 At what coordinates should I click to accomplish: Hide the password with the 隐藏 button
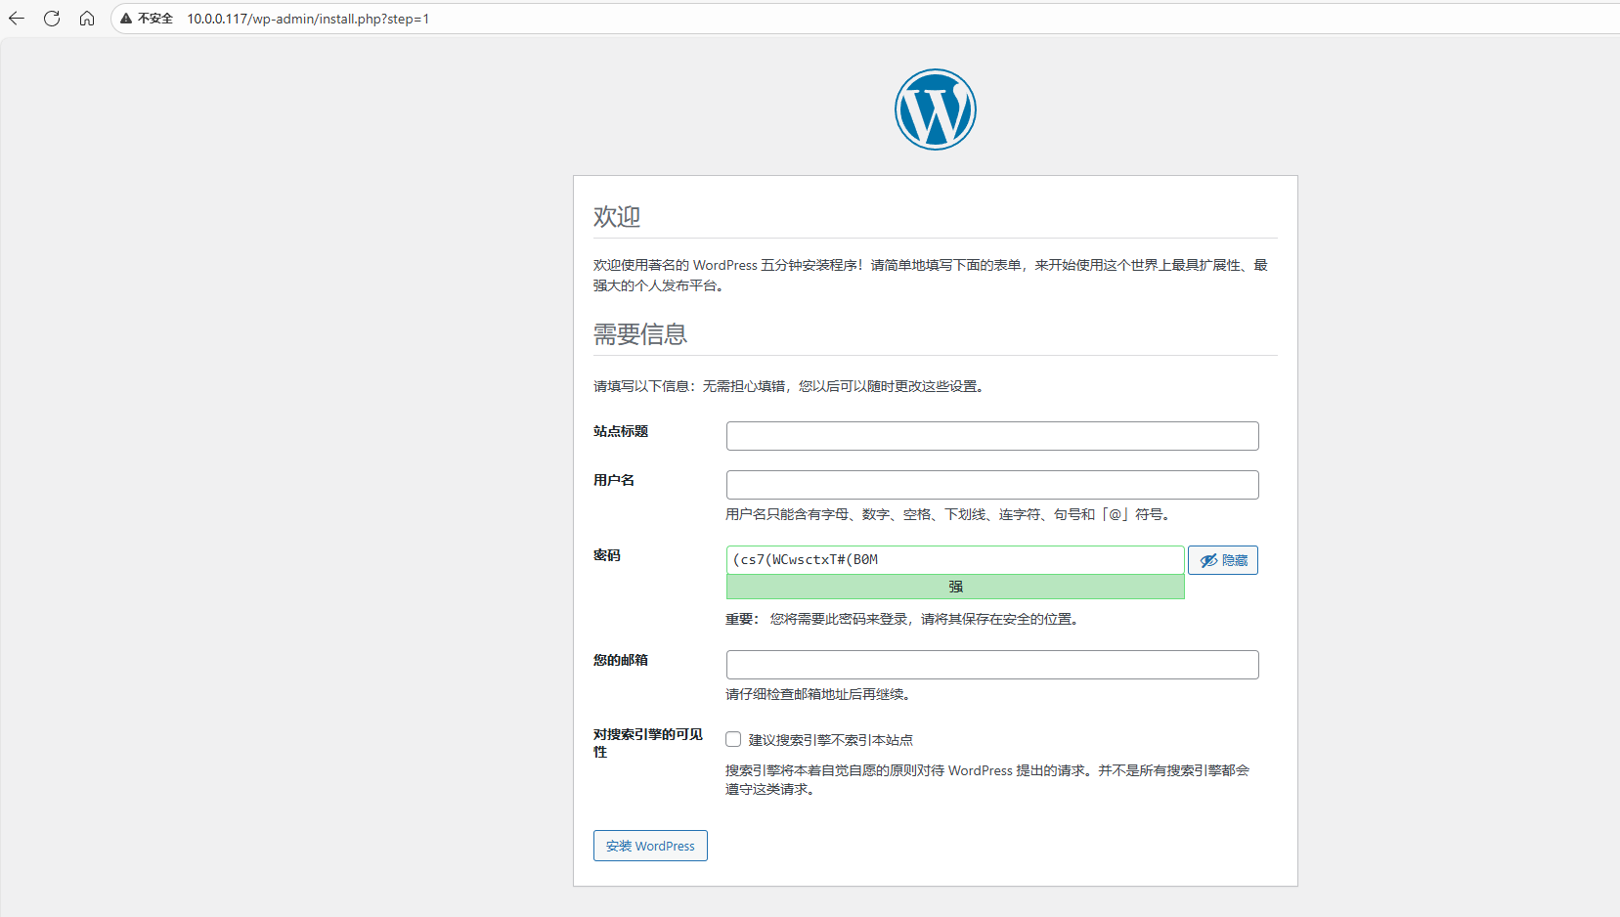(x=1223, y=560)
